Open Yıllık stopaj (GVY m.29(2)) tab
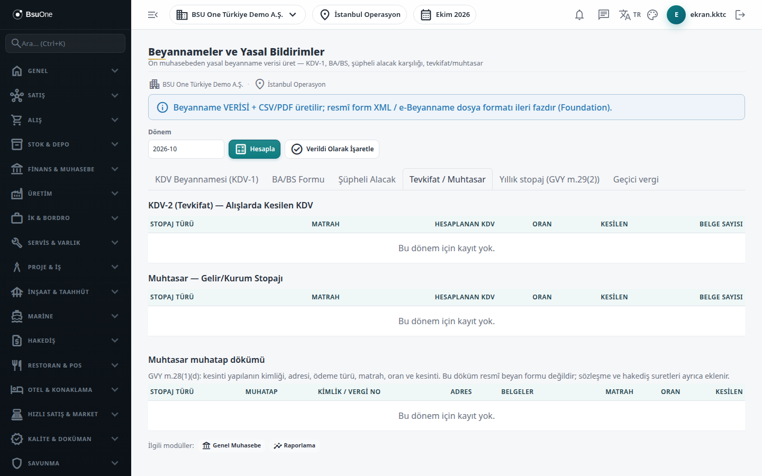 549,179
